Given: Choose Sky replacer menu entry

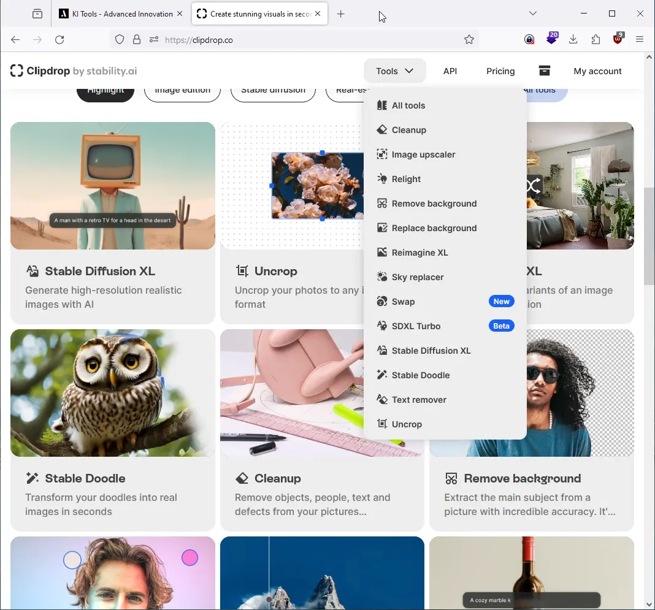Looking at the screenshot, I should [445, 277].
